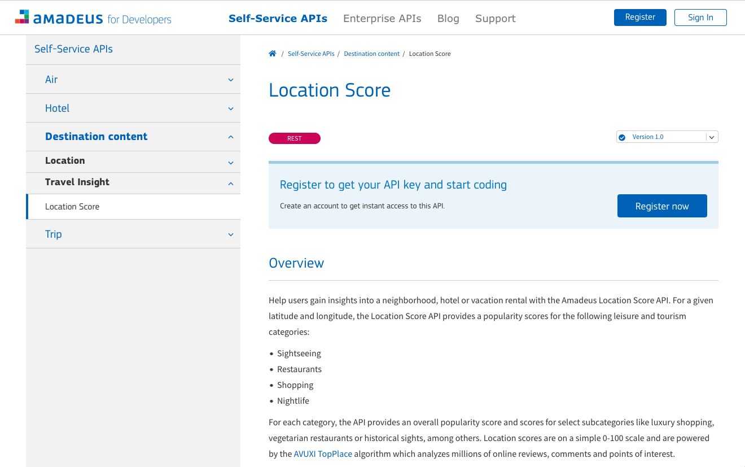Select Location in the sidebar
The height and width of the screenshot is (467, 745).
pos(65,161)
